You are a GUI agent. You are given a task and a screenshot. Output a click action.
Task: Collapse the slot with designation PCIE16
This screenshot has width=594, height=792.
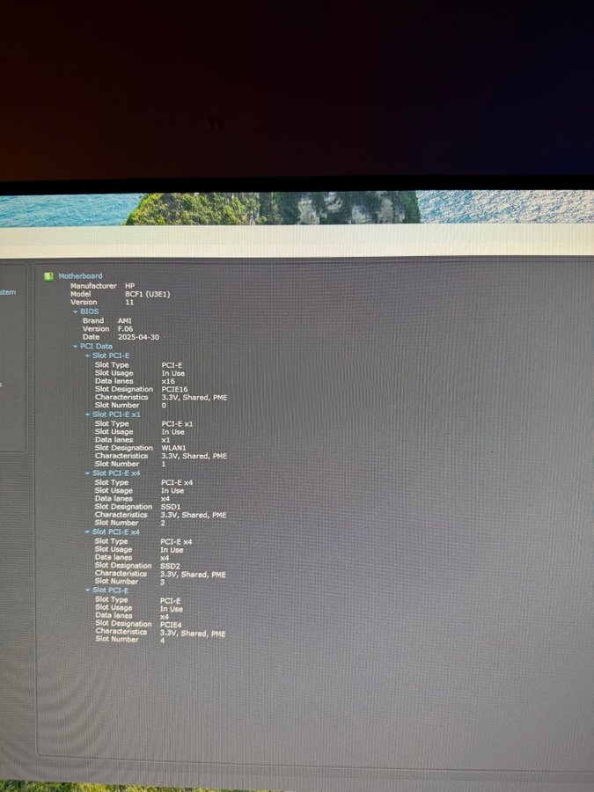coord(87,356)
